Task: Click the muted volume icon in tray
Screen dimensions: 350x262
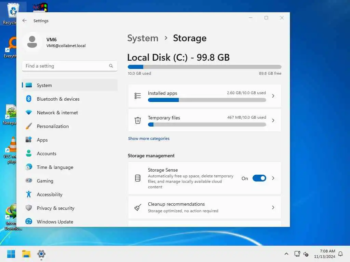Action: tap(306, 254)
